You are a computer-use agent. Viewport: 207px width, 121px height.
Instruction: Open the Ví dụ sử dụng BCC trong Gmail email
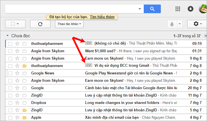pyautogui.click(x=122, y=66)
